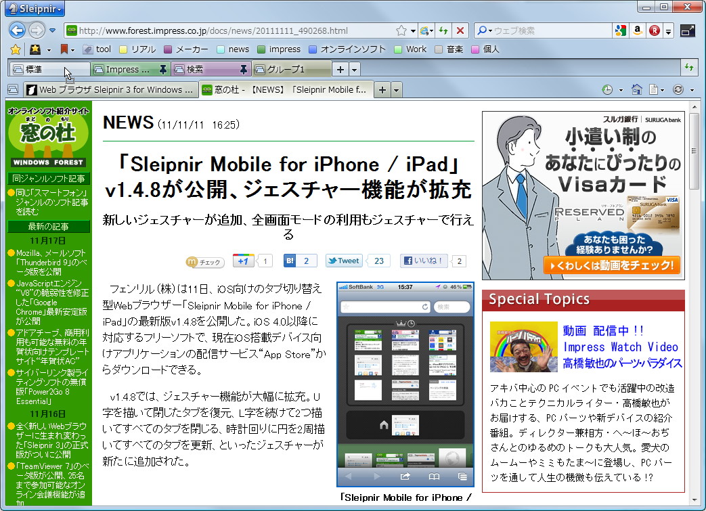
Task: Click the Hatena B! bookmark button
Action: (290, 261)
